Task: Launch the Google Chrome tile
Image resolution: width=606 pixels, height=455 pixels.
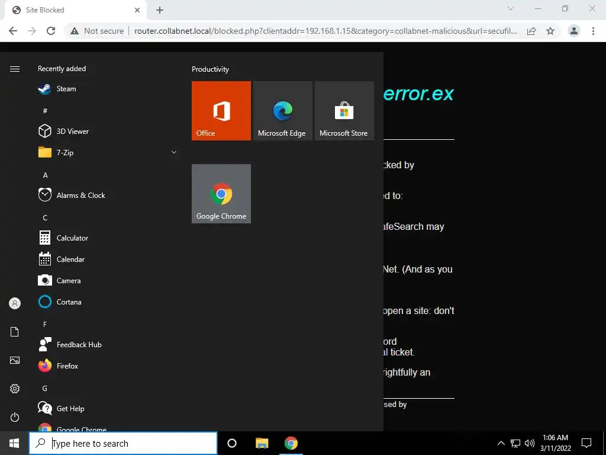Action: tap(221, 194)
